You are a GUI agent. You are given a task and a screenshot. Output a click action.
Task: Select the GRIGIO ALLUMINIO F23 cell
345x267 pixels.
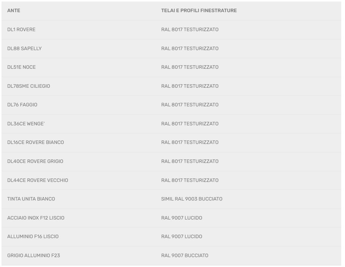[x=33, y=256]
